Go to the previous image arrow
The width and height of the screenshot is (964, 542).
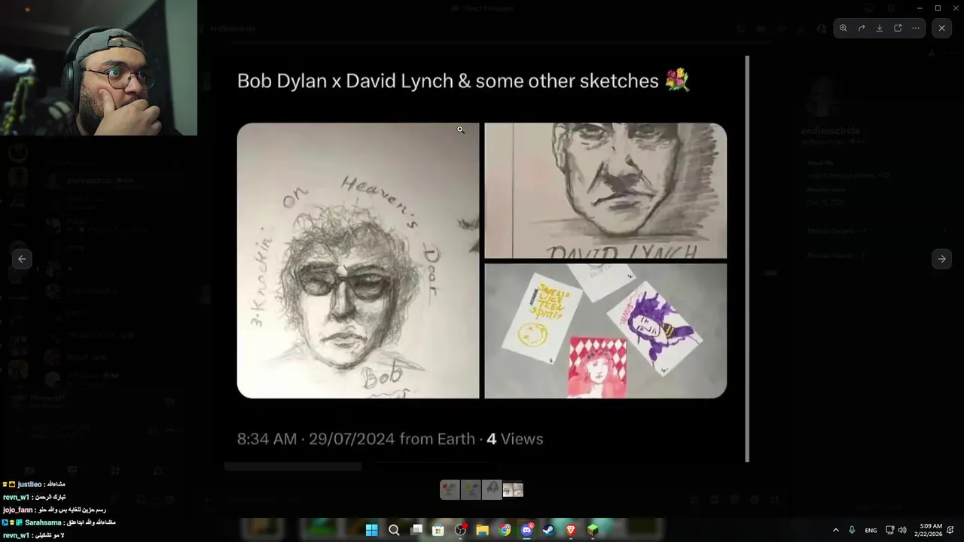pos(22,259)
